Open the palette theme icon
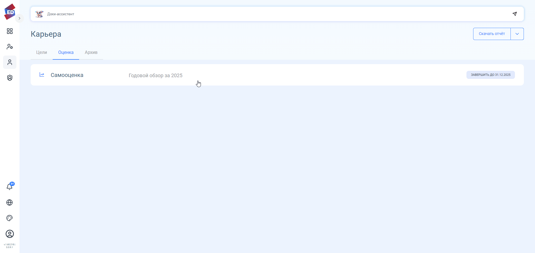 click(x=9, y=218)
